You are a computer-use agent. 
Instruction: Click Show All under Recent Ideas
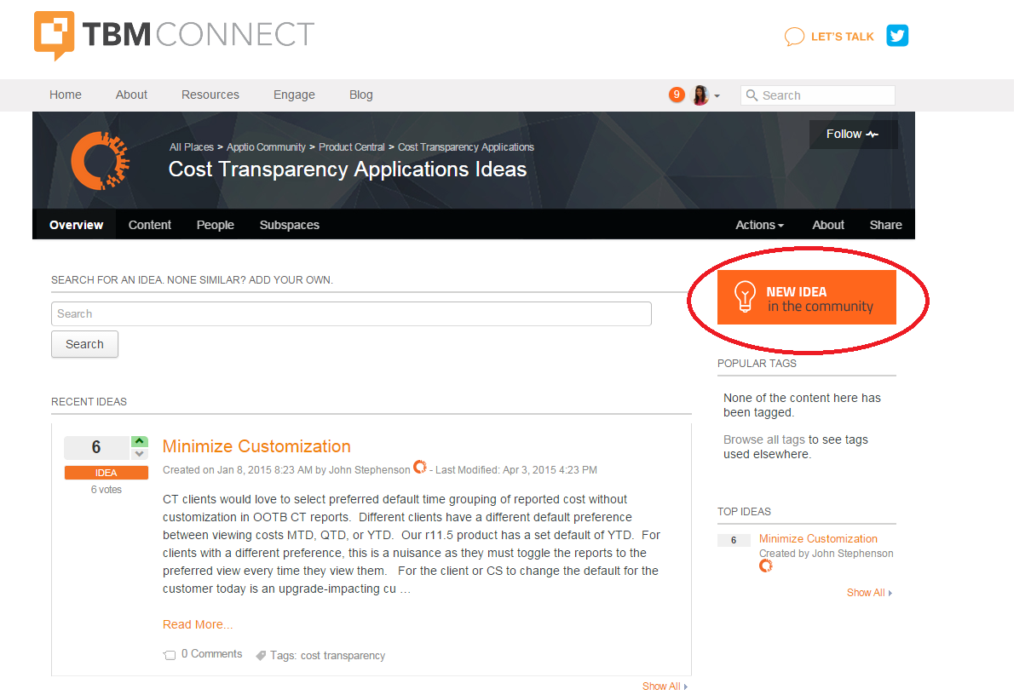665,686
